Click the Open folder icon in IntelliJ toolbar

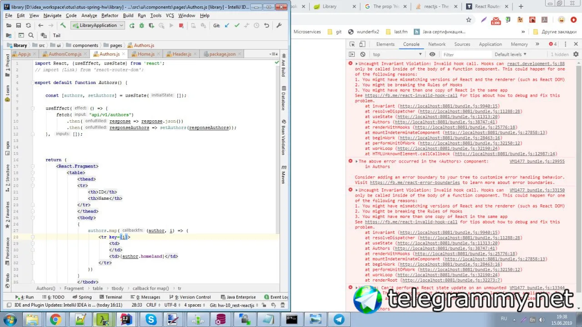click(9, 25)
